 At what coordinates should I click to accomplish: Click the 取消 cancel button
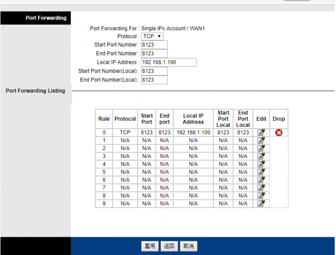click(189, 246)
